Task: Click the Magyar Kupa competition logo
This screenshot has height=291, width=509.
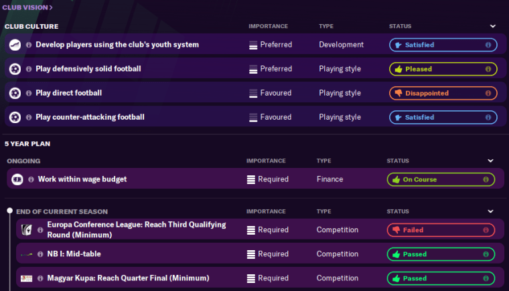Action: [x=27, y=278]
